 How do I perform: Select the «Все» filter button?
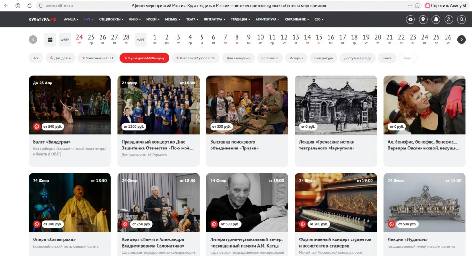(x=35, y=58)
